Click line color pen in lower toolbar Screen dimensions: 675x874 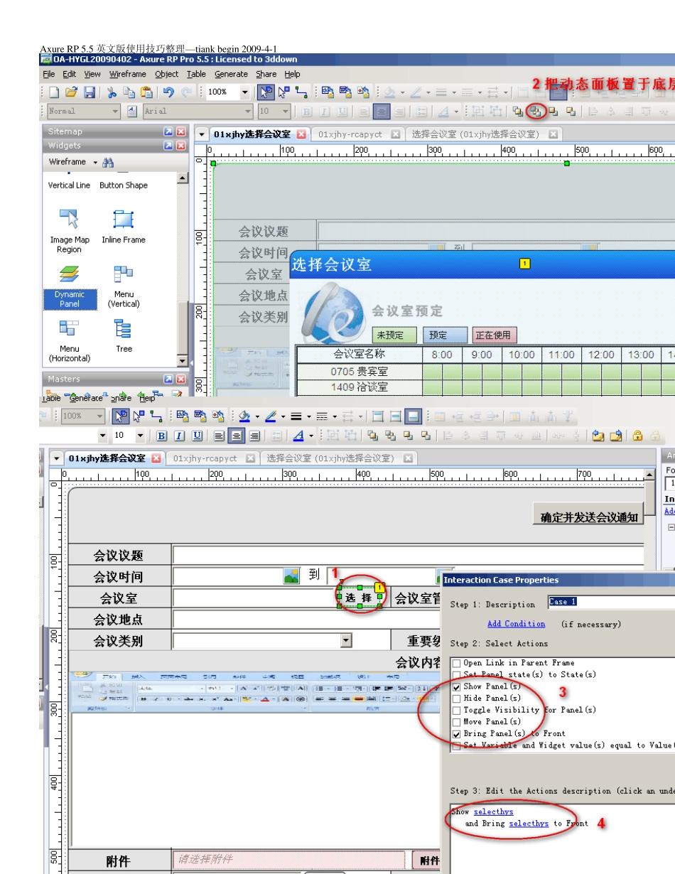tap(269, 416)
